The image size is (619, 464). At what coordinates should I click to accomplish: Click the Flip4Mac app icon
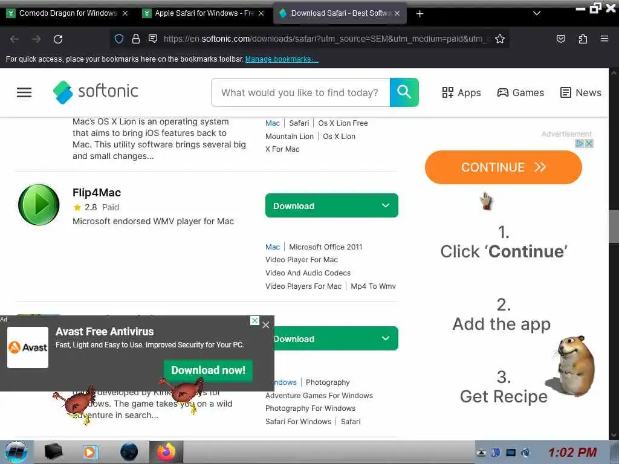pyautogui.click(x=39, y=205)
